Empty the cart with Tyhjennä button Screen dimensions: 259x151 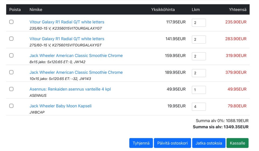[x=141, y=143]
